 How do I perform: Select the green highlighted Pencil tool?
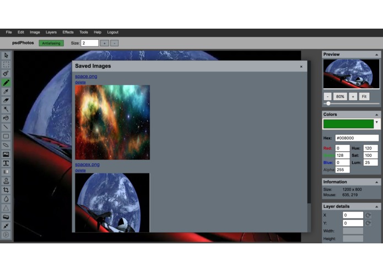pyautogui.click(x=6, y=83)
